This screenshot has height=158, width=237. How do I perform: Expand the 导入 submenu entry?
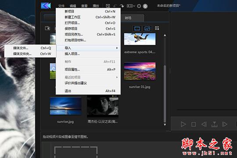pyautogui.click(x=88, y=48)
